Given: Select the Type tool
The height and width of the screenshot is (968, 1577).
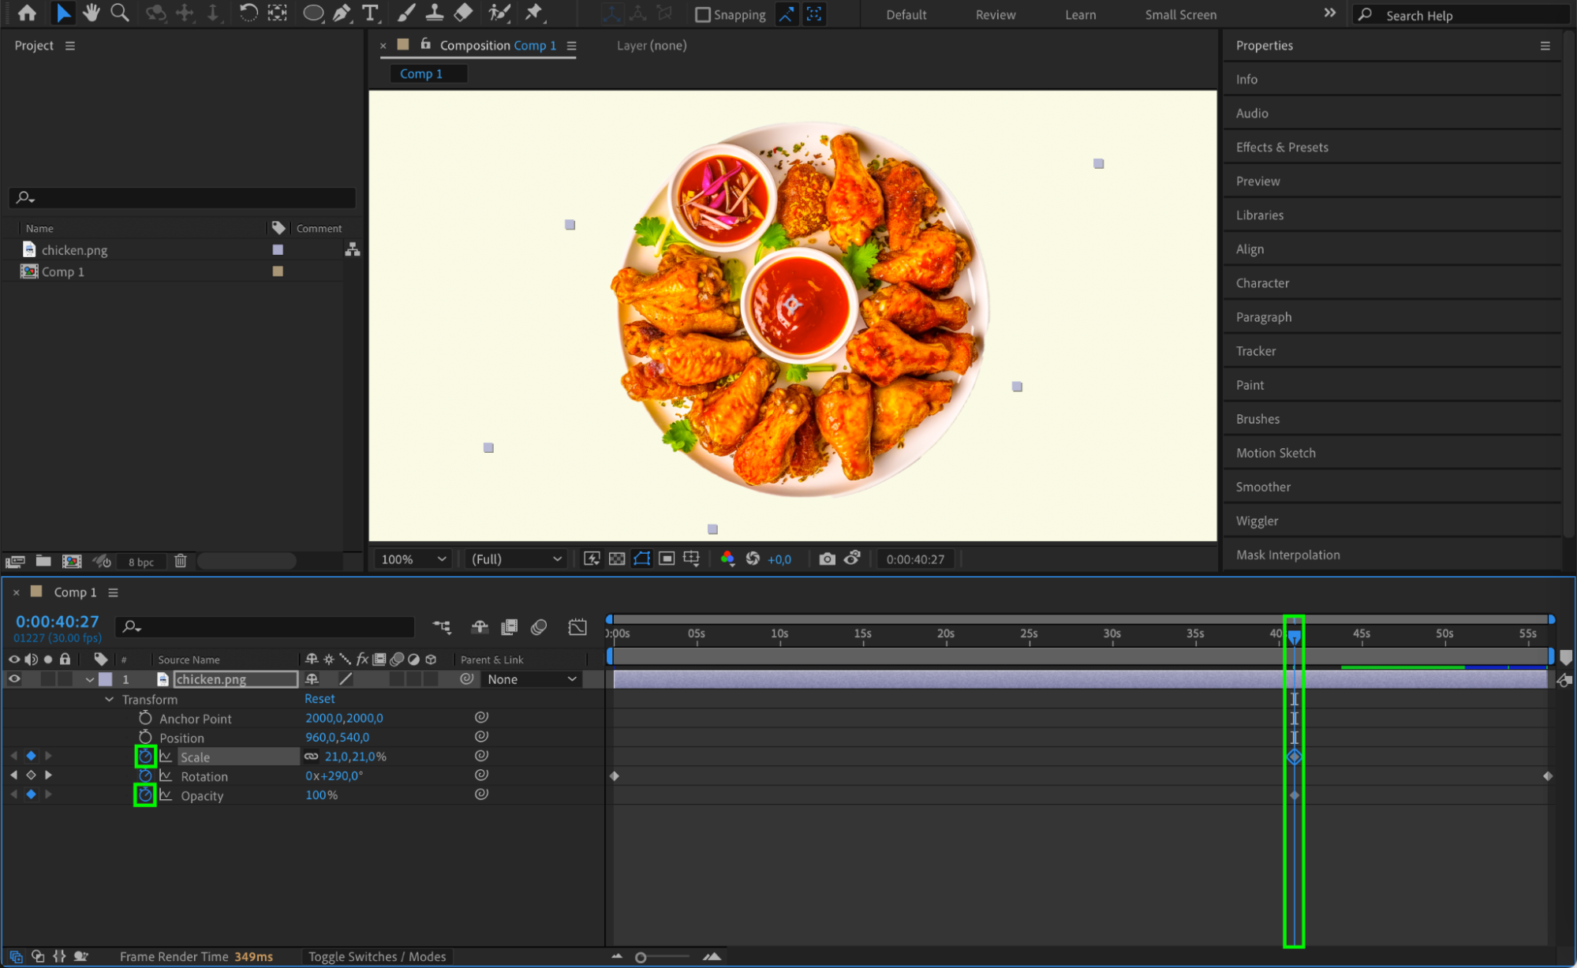Looking at the screenshot, I should [x=369, y=13].
